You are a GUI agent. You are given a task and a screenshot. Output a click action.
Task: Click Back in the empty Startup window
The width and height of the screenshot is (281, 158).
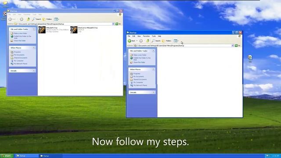131,41
